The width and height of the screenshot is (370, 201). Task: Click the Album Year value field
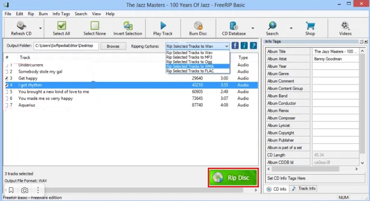point(335,66)
